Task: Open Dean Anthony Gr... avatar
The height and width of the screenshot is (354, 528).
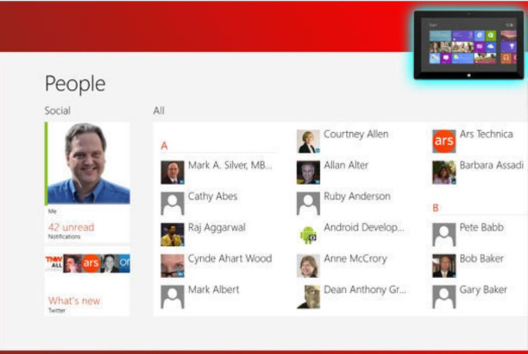Action: point(308,297)
